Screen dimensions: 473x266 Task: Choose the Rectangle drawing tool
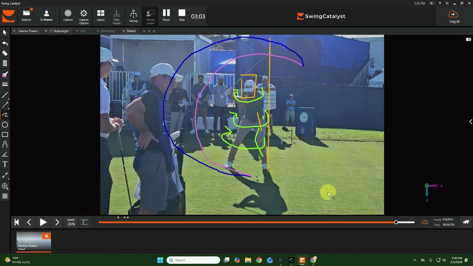(x=5, y=135)
